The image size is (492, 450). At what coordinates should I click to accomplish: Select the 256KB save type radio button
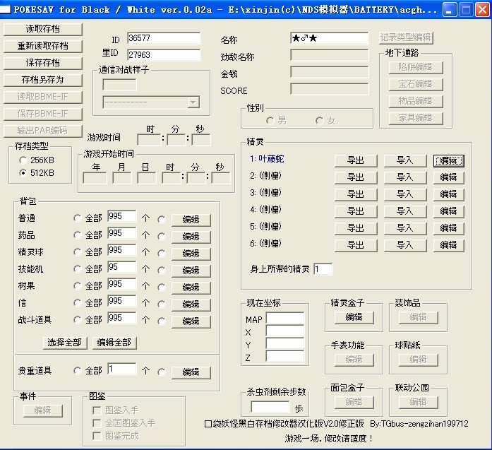pos(23,160)
